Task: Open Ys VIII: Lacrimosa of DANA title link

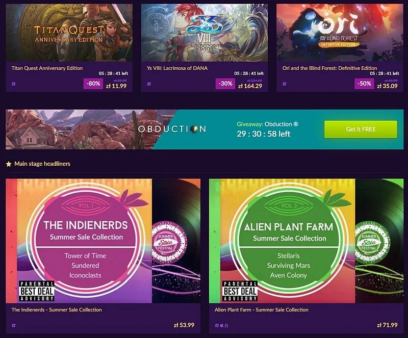Action: pyautogui.click(x=177, y=68)
